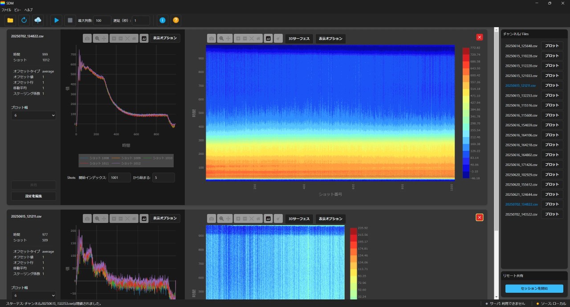Toggle spike lines icon above the spectrogram

(268, 38)
